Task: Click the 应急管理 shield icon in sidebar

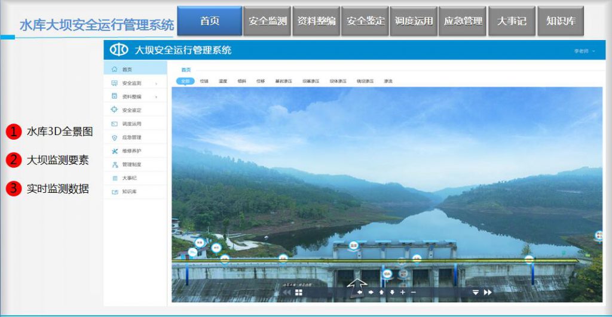Action: click(x=114, y=137)
